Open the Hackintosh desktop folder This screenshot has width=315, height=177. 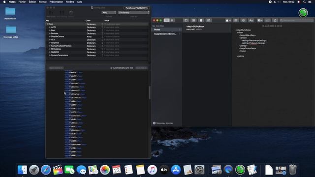[x=10, y=13]
